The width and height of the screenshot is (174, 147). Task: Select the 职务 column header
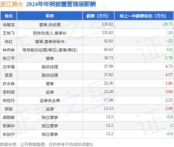point(50,16)
